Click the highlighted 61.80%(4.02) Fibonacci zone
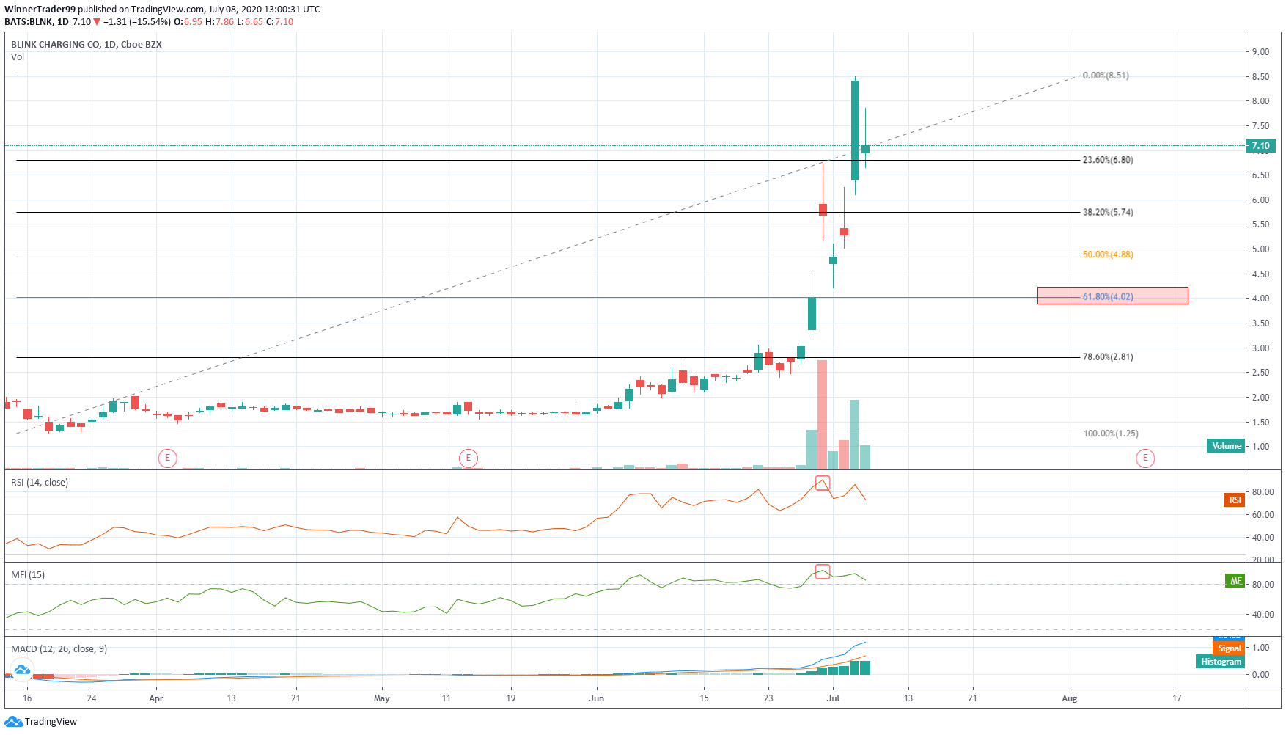 (x=1112, y=296)
